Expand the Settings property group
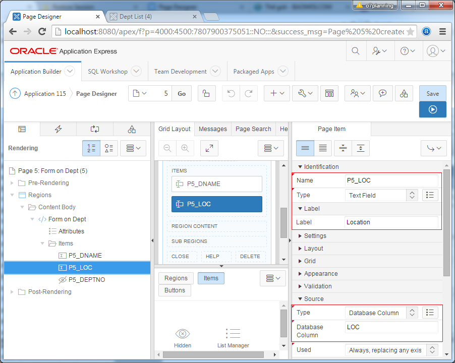Image resolution: width=455 pixels, height=363 pixels. click(300, 236)
